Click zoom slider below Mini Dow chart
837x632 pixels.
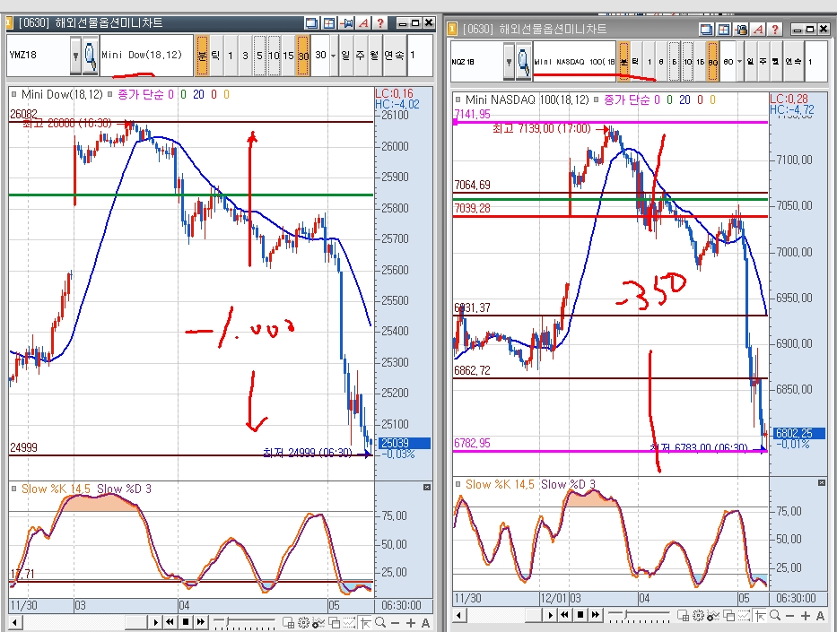pyautogui.click(x=244, y=622)
